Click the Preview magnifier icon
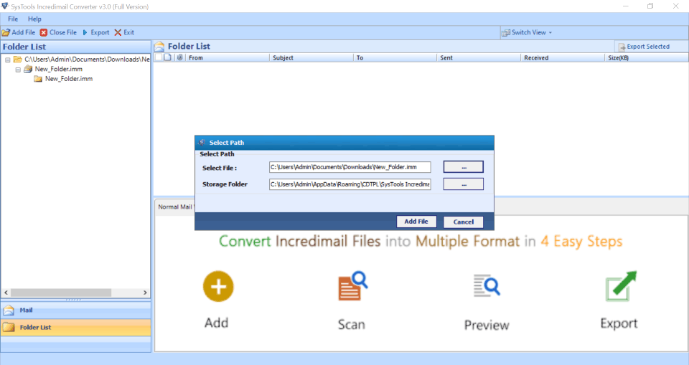The image size is (689, 365). click(x=487, y=285)
